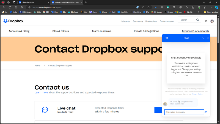Focus the chat message input field

[x=184, y=112]
